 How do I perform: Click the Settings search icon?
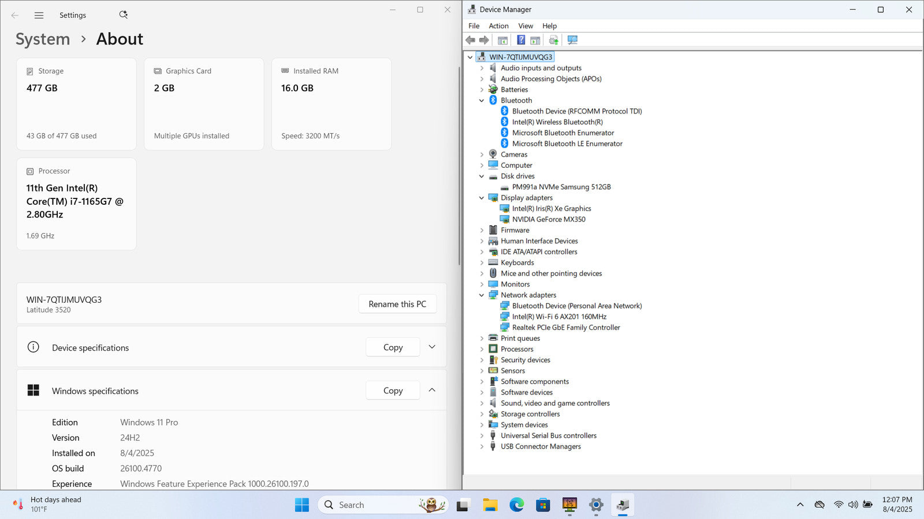tap(123, 15)
